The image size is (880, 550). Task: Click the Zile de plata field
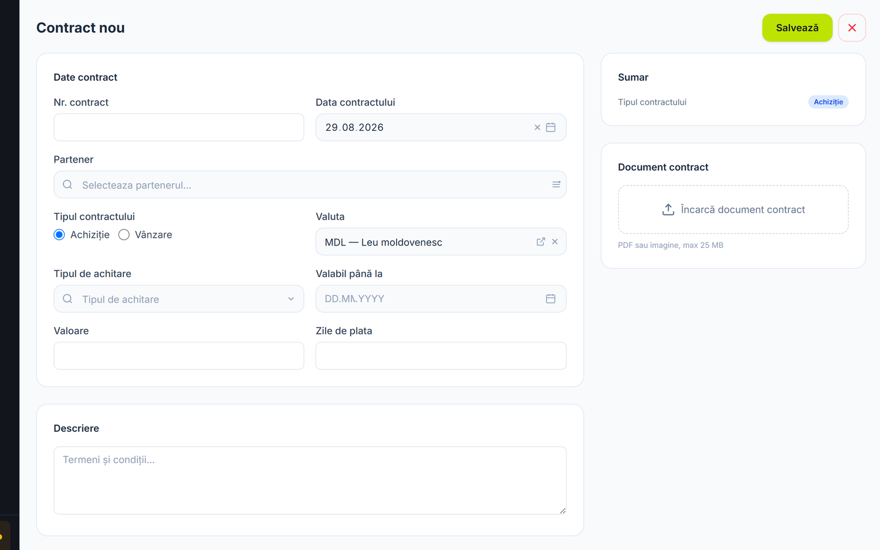(441, 356)
